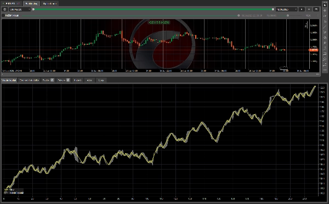Select the symbol tab at top left
The image size is (329, 204).
[x=12, y=4]
